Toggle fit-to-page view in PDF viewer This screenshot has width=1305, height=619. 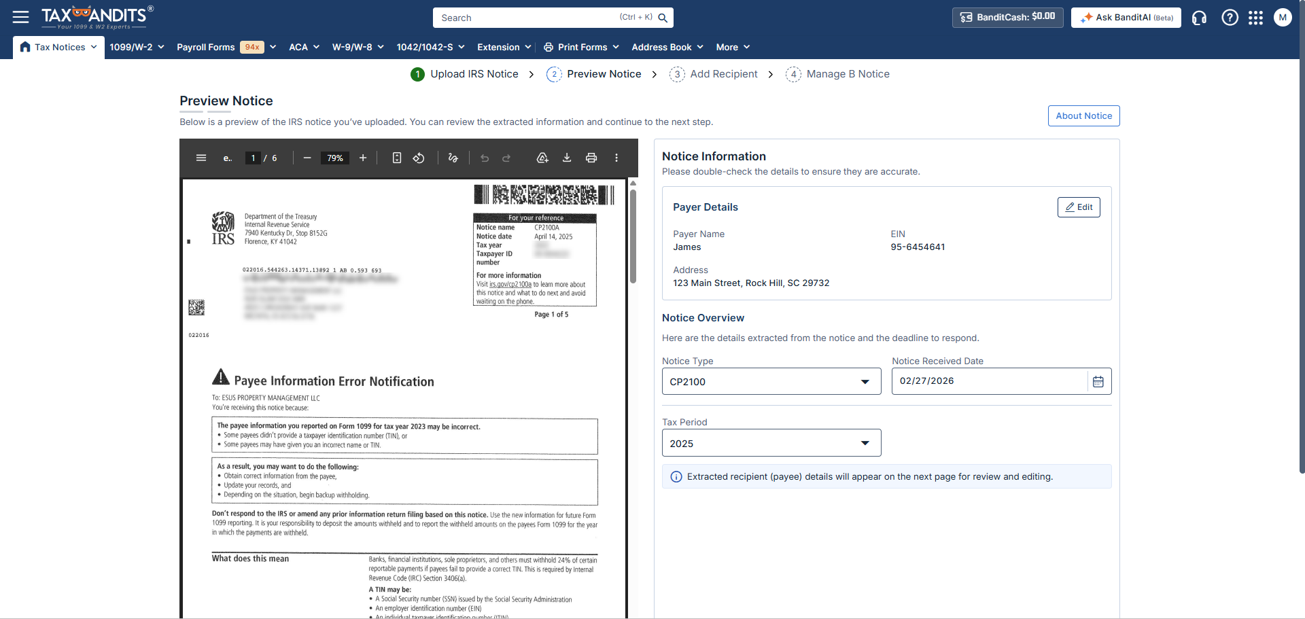click(x=397, y=158)
